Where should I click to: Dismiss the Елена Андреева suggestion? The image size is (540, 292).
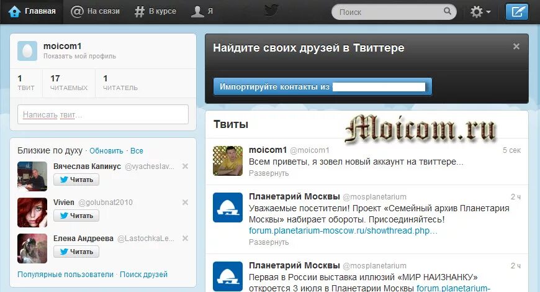pyautogui.click(x=185, y=238)
